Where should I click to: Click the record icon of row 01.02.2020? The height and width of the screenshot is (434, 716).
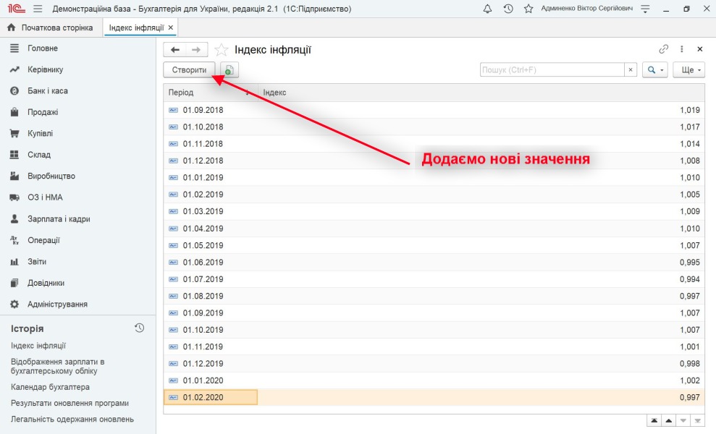pos(173,398)
